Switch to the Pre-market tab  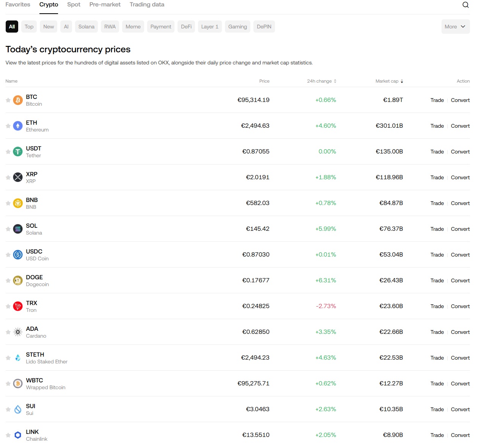(105, 5)
